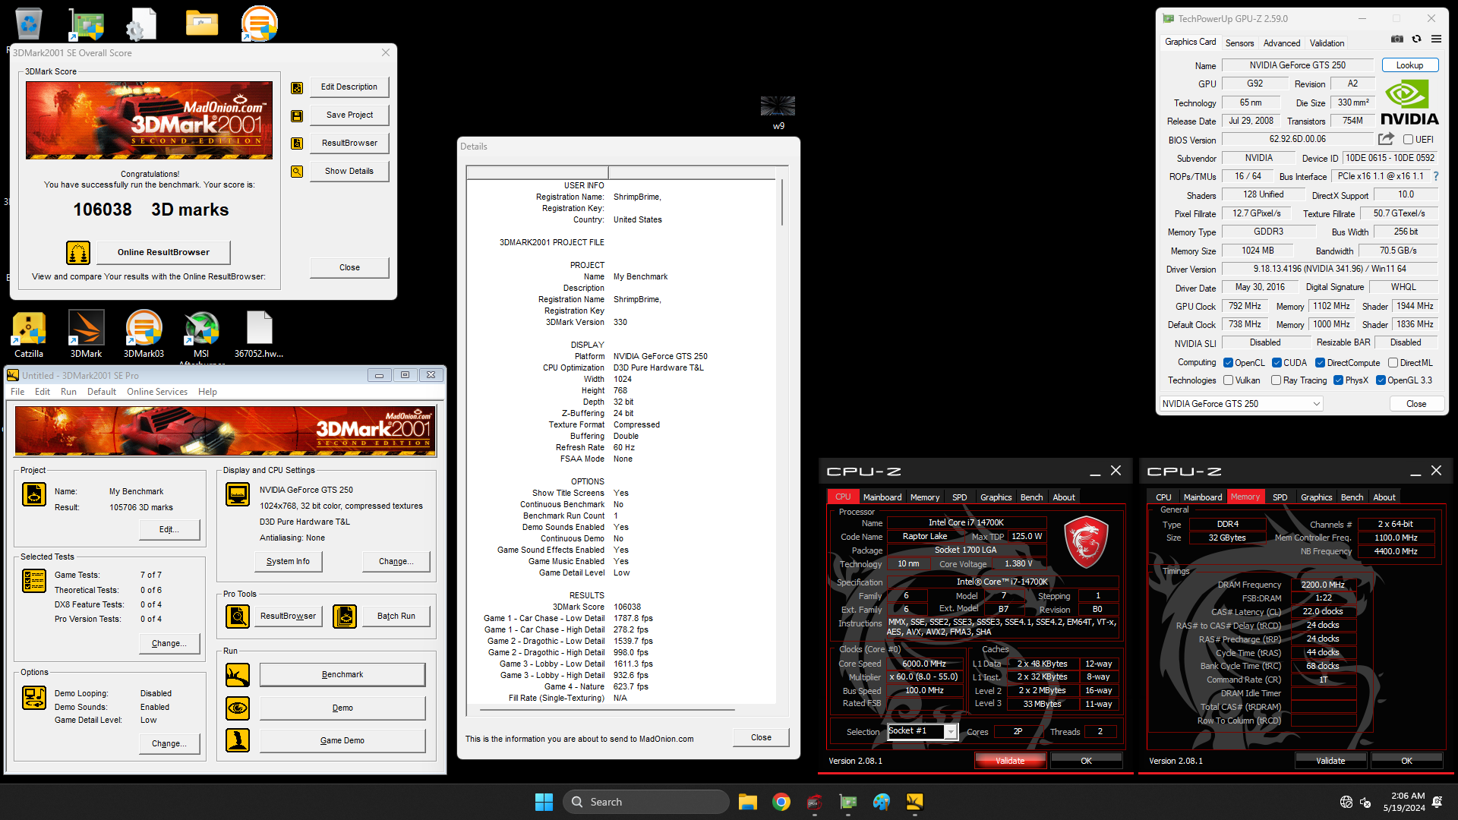1458x820 pixels.
Task: Open the 3DMark03 desktop shortcut
Action: (x=144, y=334)
